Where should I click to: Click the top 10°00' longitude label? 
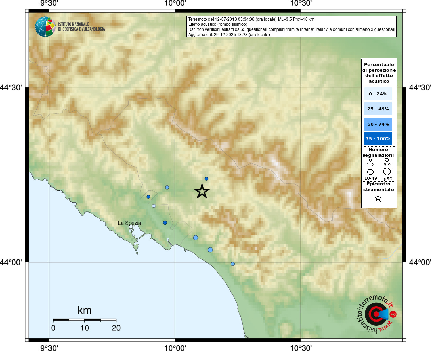[175, 3]
